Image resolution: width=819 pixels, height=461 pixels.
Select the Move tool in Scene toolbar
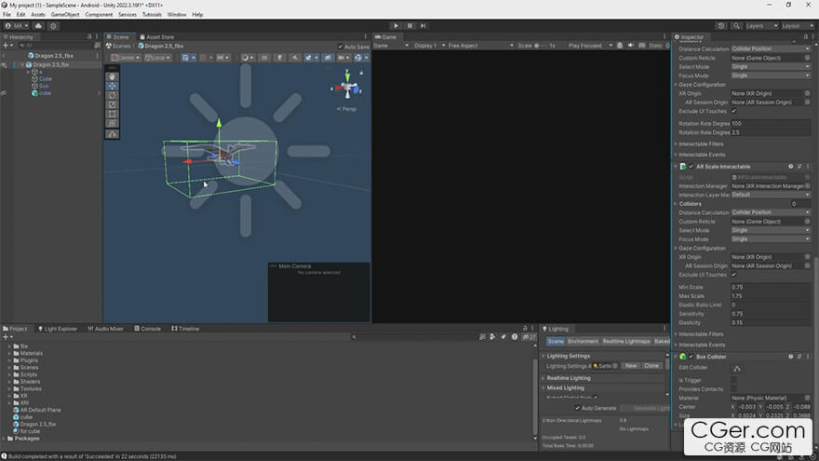click(113, 87)
